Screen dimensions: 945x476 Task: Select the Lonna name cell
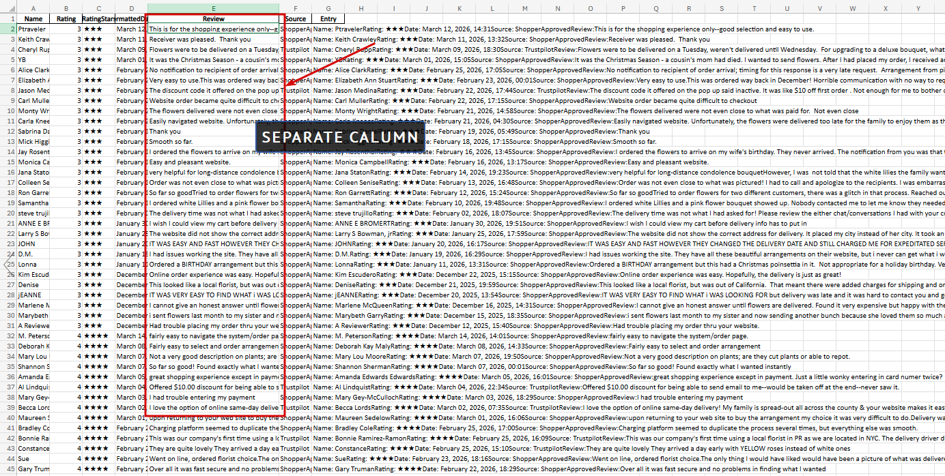(33, 264)
